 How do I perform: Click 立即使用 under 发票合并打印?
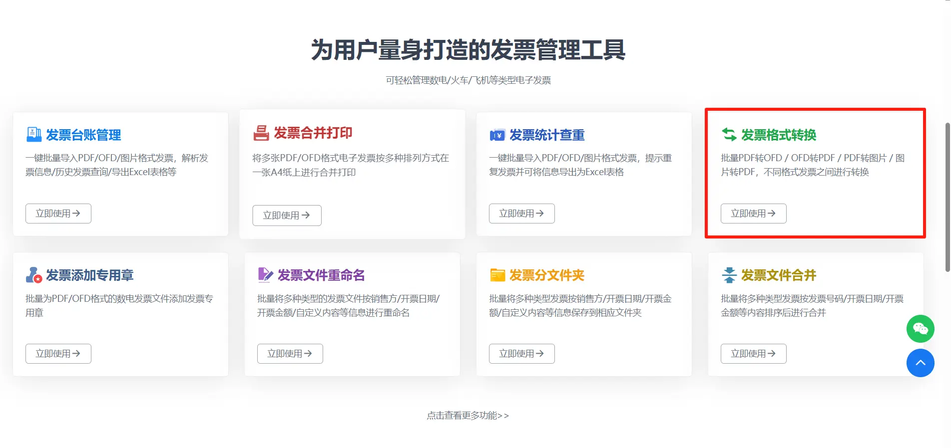(287, 216)
